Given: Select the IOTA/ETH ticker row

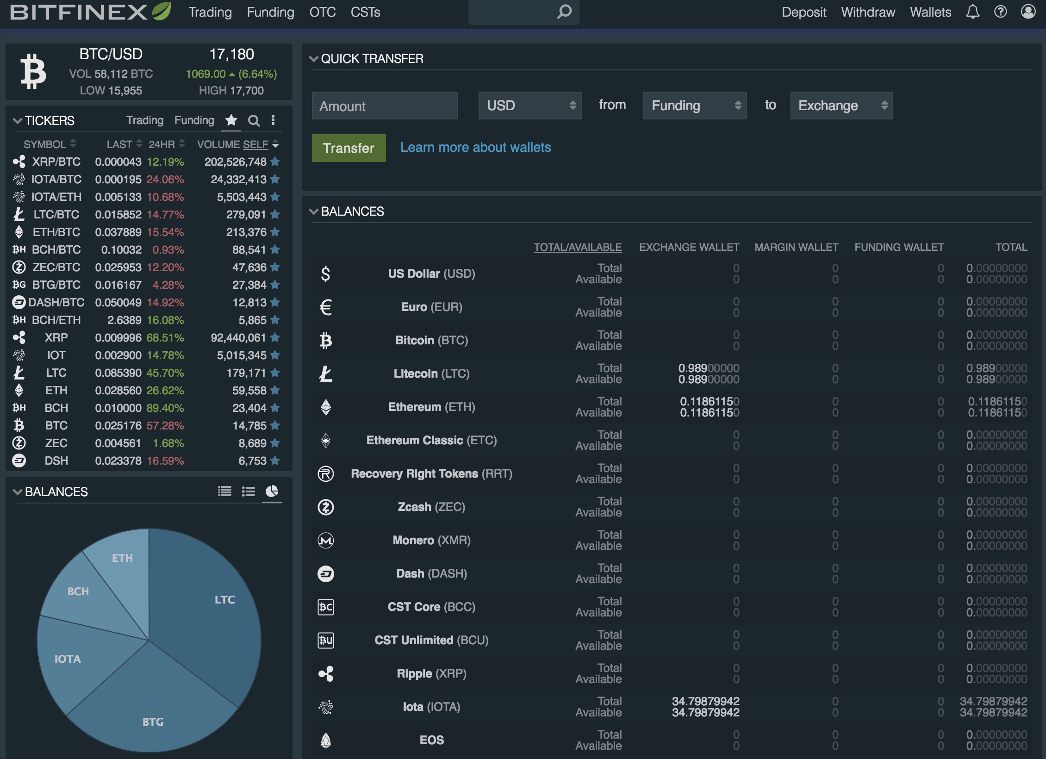Looking at the screenshot, I should pyautogui.click(x=146, y=197).
